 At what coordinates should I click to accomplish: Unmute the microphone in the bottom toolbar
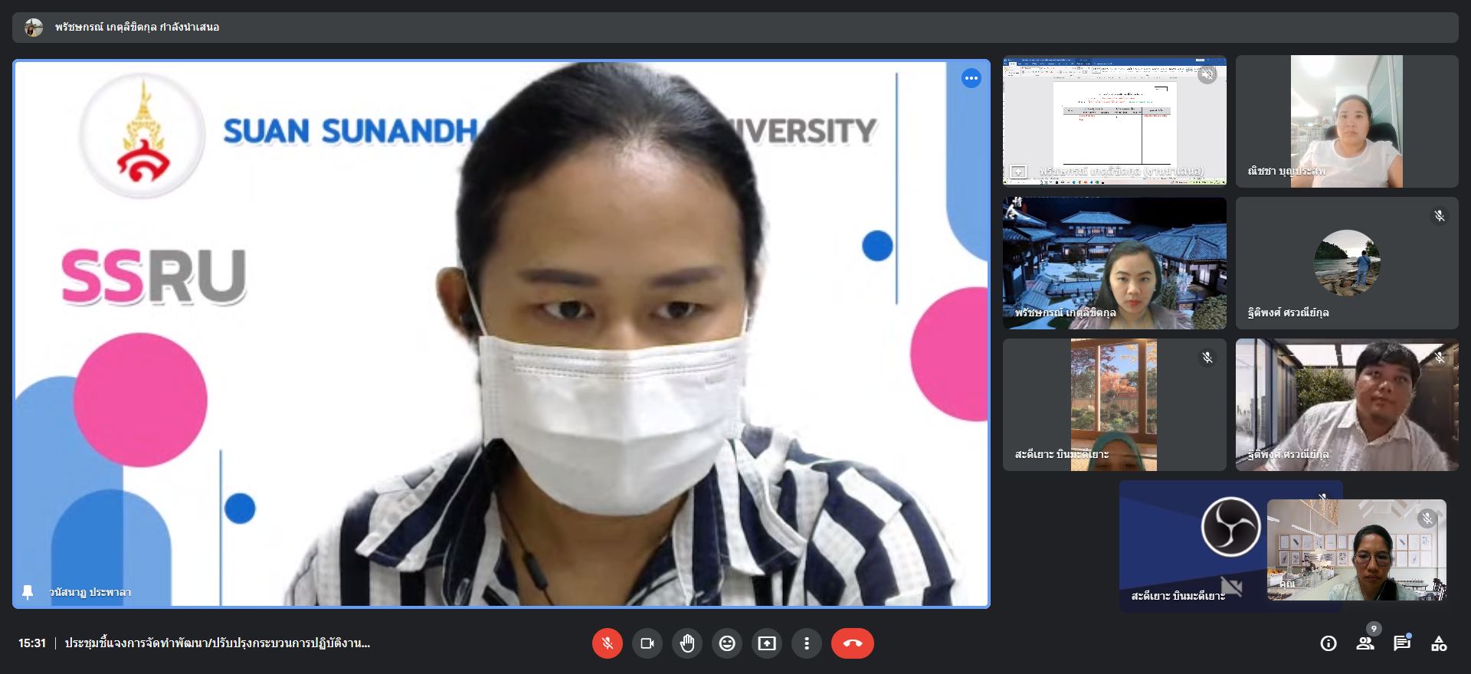pos(607,643)
